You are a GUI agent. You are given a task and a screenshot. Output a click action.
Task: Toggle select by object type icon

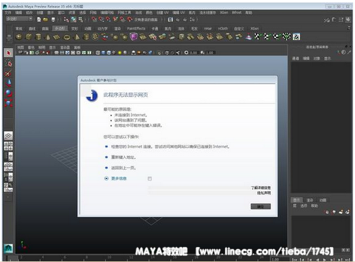(74, 19)
